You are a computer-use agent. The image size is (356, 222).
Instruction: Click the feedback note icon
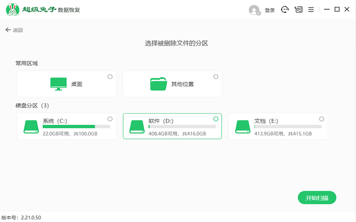[298, 10]
